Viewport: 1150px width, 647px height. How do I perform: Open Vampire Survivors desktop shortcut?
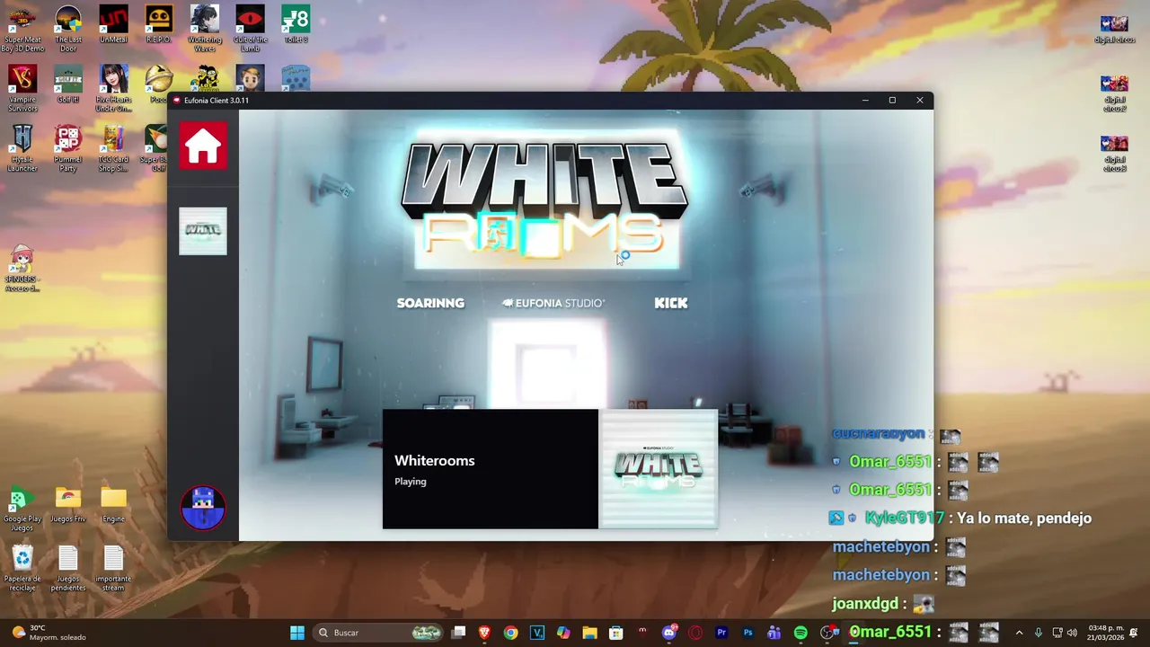22,89
